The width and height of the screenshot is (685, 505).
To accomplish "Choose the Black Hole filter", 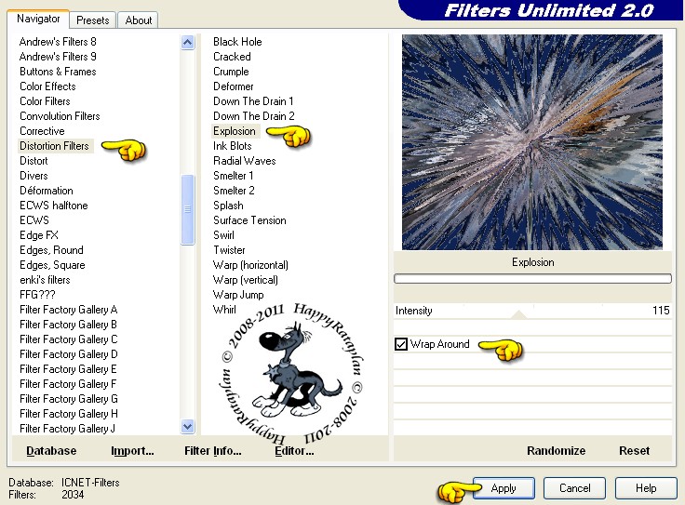I will [x=237, y=42].
